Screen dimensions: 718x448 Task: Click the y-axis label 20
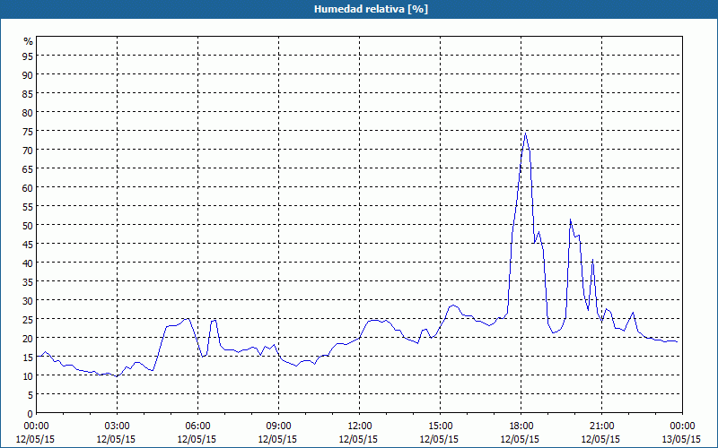pos(28,339)
